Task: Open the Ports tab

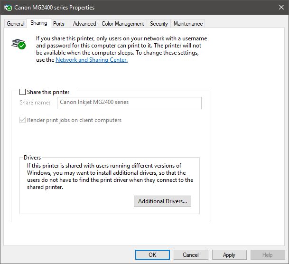Action: point(59,24)
